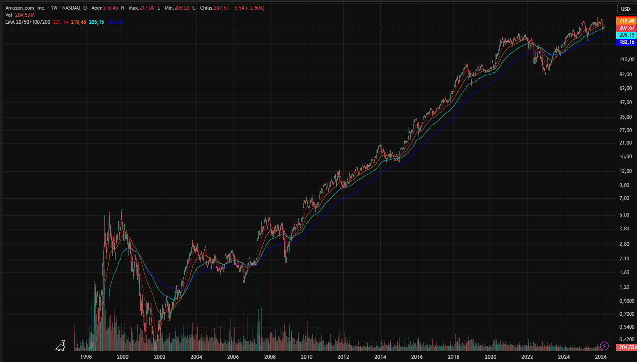Click the high price value 217,00

tap(147, 8)
